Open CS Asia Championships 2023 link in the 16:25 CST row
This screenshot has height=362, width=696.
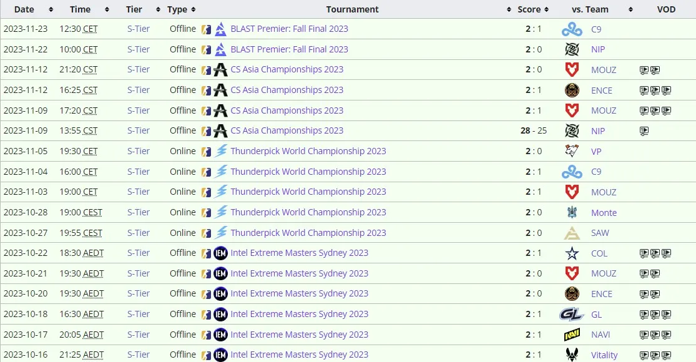[287, 90]
